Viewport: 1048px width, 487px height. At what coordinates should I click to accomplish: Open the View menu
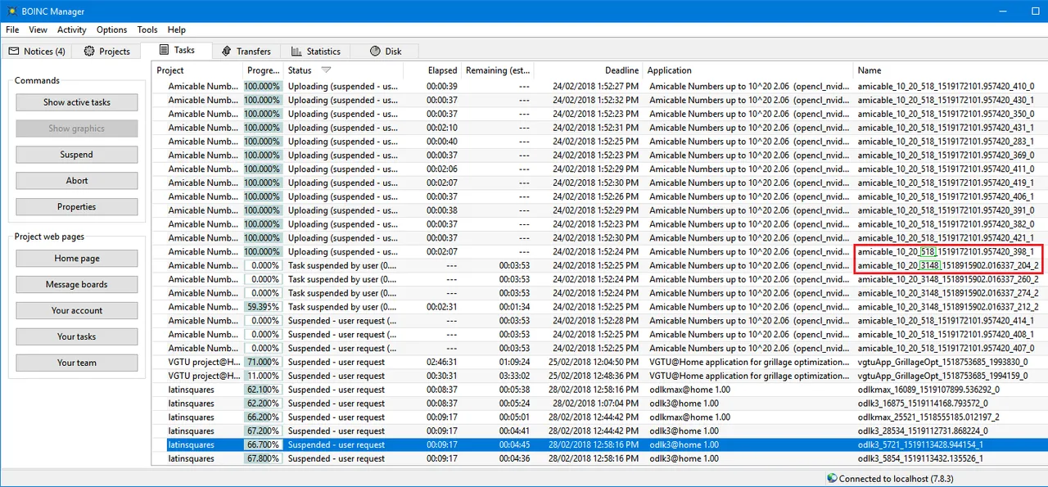[x=38, y=29]
